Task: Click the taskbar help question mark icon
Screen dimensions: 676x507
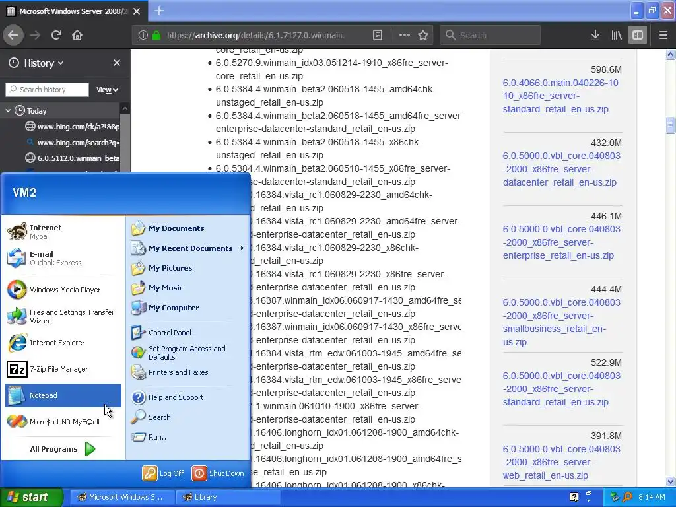Action: pos(574,497)
